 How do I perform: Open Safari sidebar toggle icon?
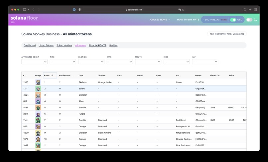point(25,10)
